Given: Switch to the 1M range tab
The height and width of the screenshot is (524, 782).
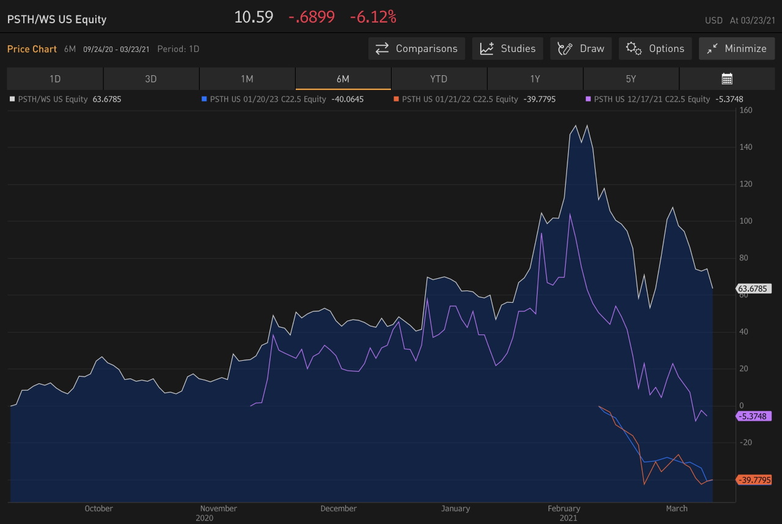Looking at the screenshot, I should click(247, 79).
